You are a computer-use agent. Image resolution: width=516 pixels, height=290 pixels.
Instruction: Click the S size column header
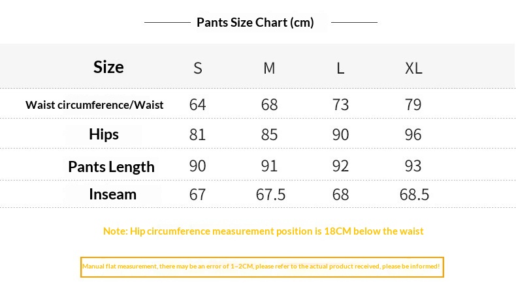click(x=198, y=68)
